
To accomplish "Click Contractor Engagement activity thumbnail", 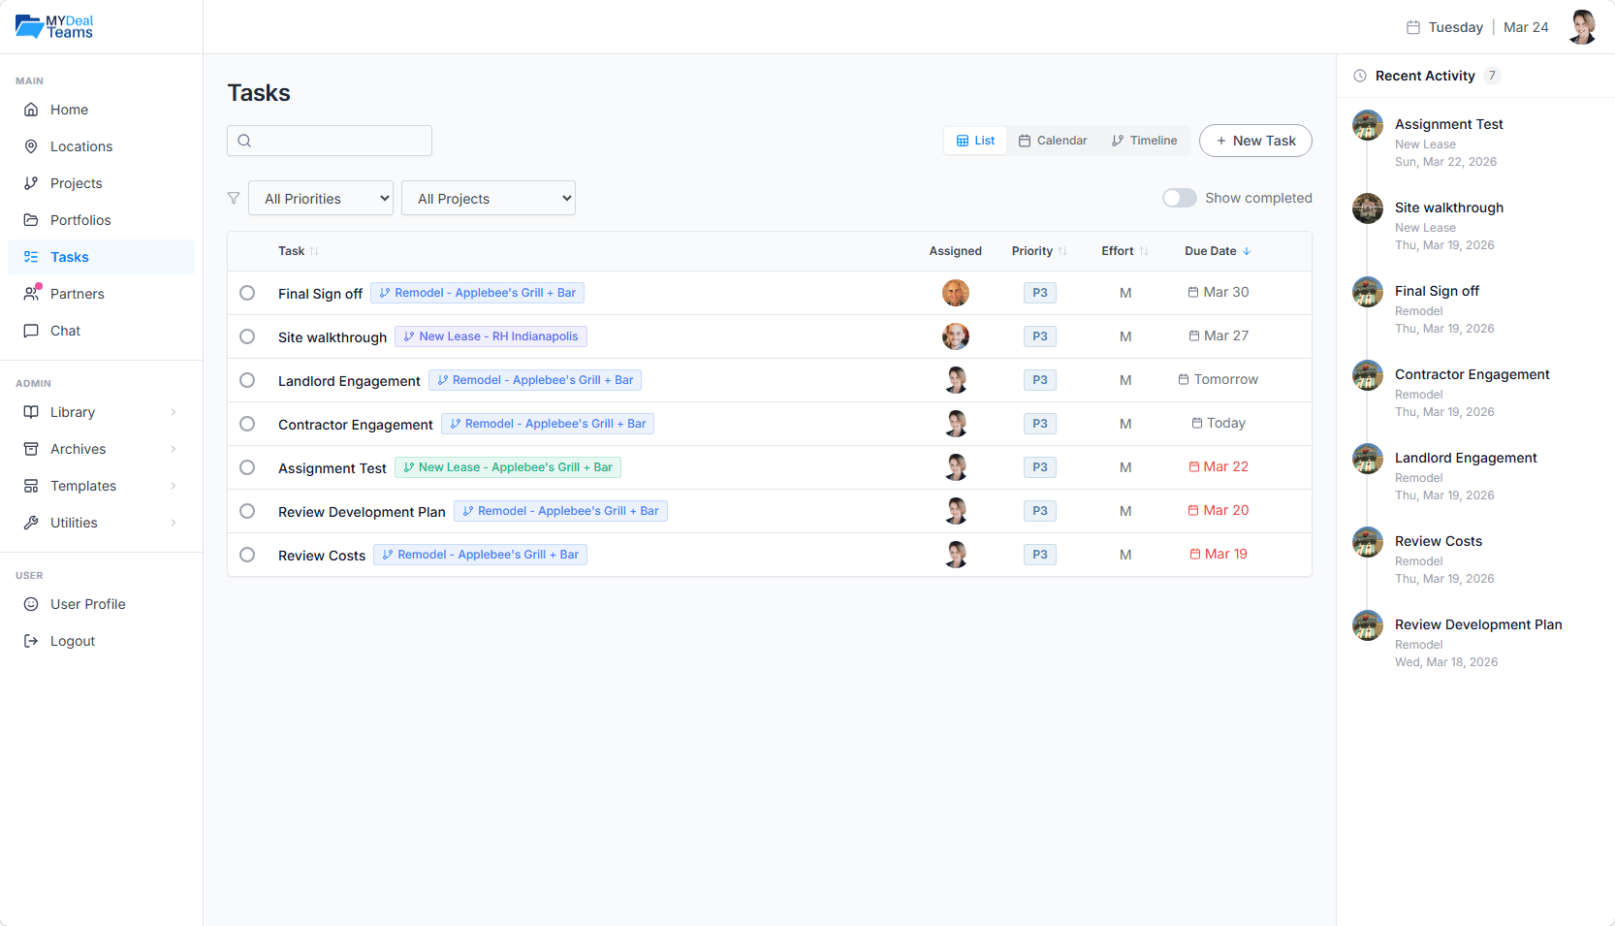I will [x=1368, y=375].
